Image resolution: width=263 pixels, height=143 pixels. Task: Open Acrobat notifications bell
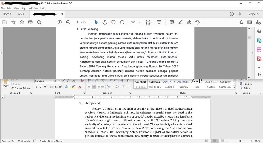click(240, 14)
